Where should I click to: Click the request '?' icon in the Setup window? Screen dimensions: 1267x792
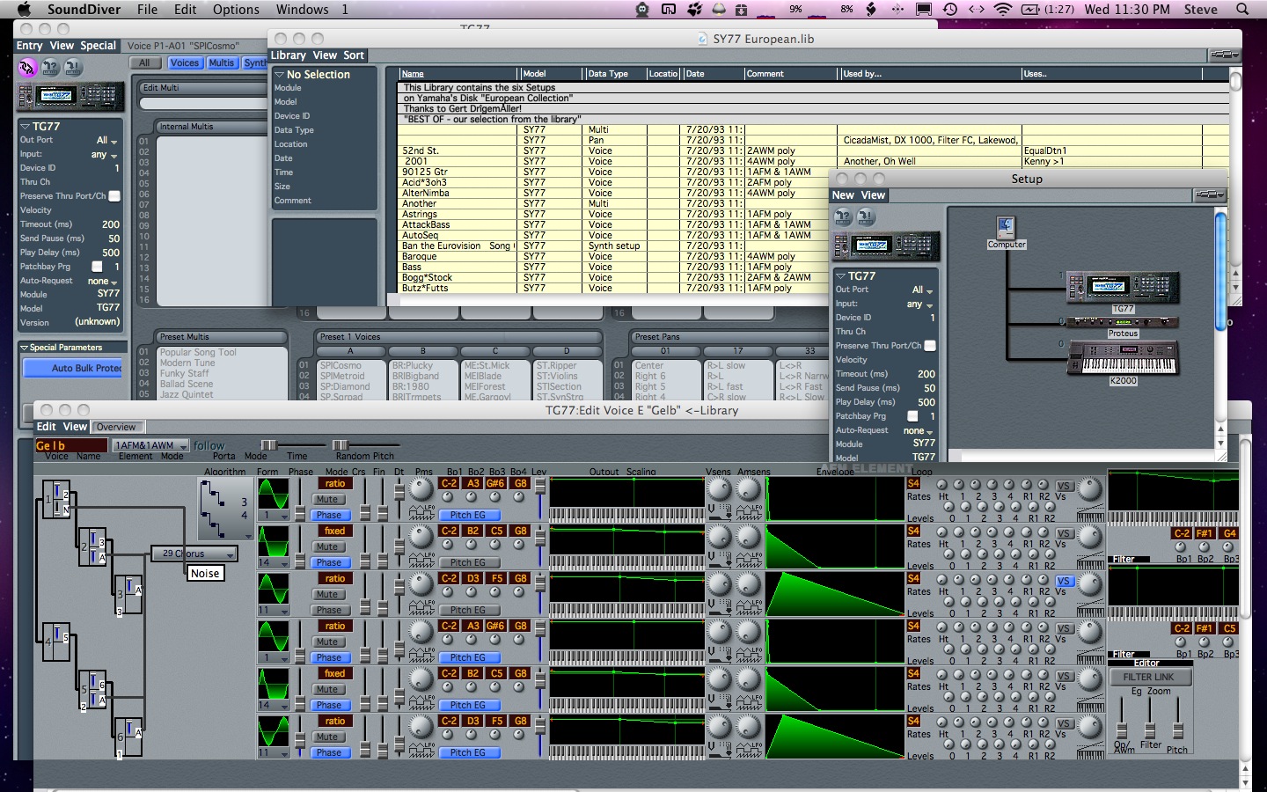(x=843, y=216)
